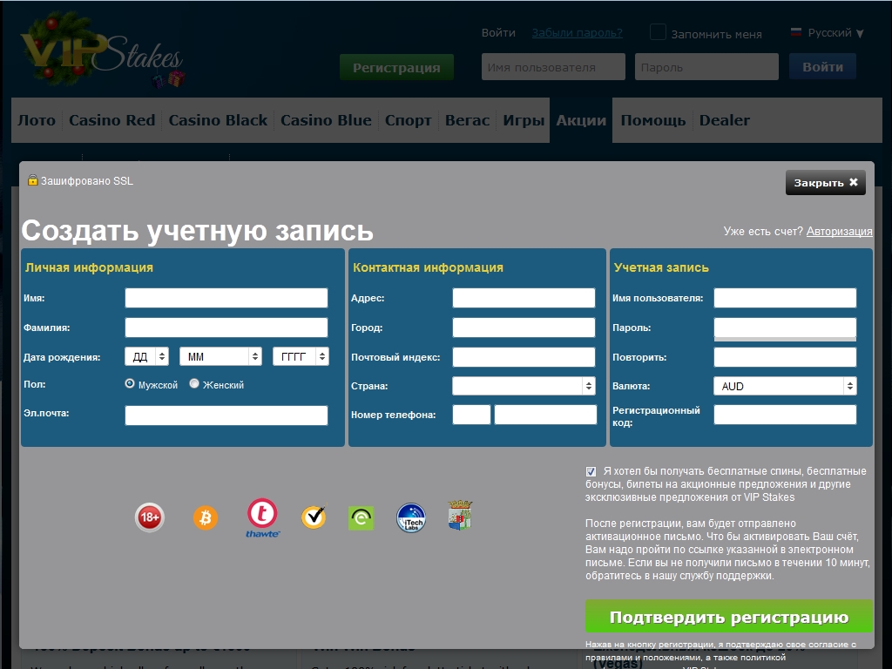
Task: Go to the Casino Red tab
Action: pyautogui.click(x=111, y=120)
